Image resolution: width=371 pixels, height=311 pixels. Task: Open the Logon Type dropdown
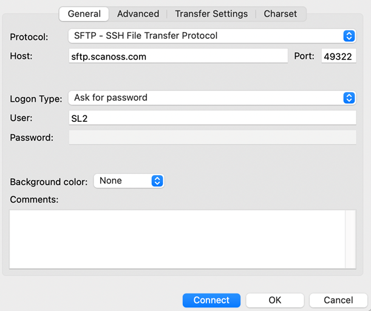213,98
